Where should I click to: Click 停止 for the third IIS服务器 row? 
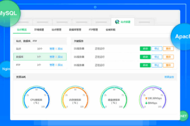pyautogui.click(x=157, y=65)
